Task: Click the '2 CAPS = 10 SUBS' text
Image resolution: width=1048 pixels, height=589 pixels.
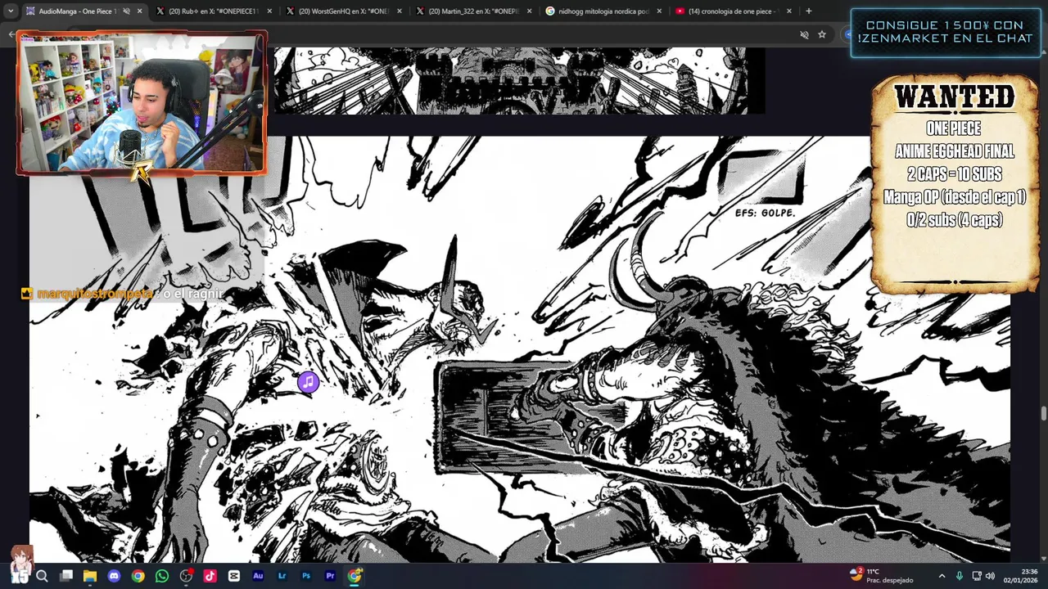Action: (955, 174)
